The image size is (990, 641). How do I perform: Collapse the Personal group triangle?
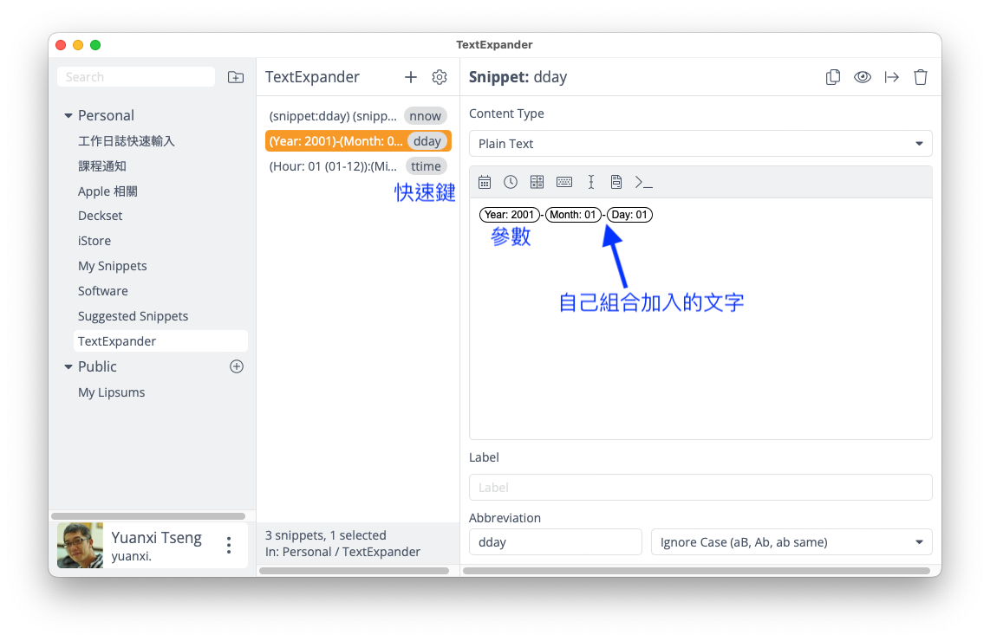pos(68,115)
